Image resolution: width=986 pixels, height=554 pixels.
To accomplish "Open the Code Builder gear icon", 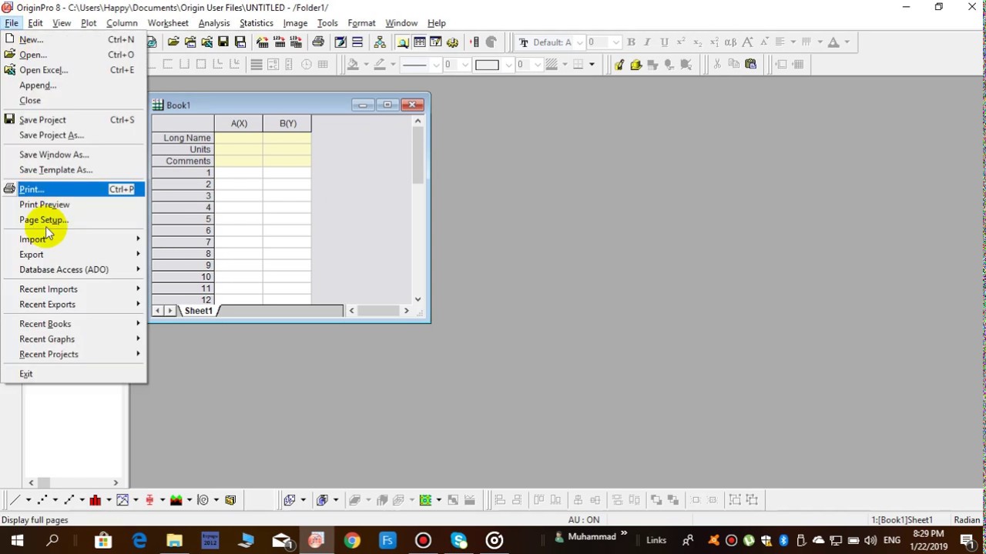I will (x=452, y=42).
